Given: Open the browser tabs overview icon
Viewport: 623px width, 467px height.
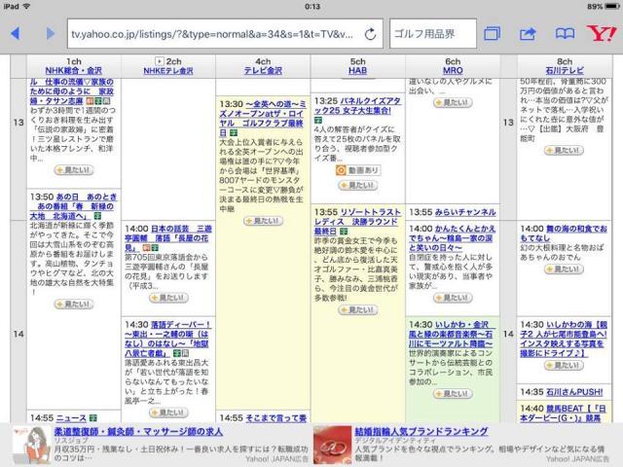Looking at the screenshot, I should click(x=492, y=34).
